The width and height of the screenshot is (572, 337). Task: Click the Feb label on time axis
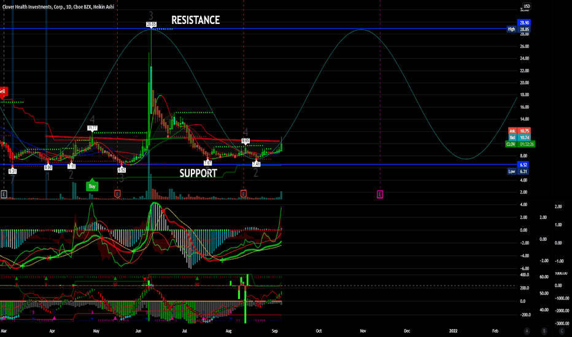click(495, 331)
